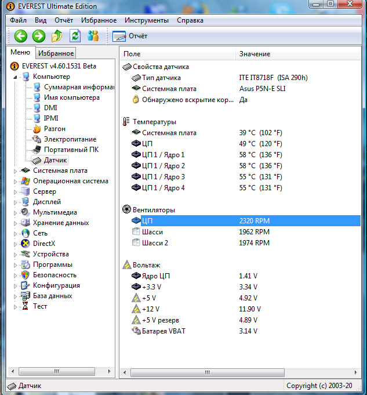Expand the Сеть tree node
This screenshot has width=367, height=395.
click(16, 234)
